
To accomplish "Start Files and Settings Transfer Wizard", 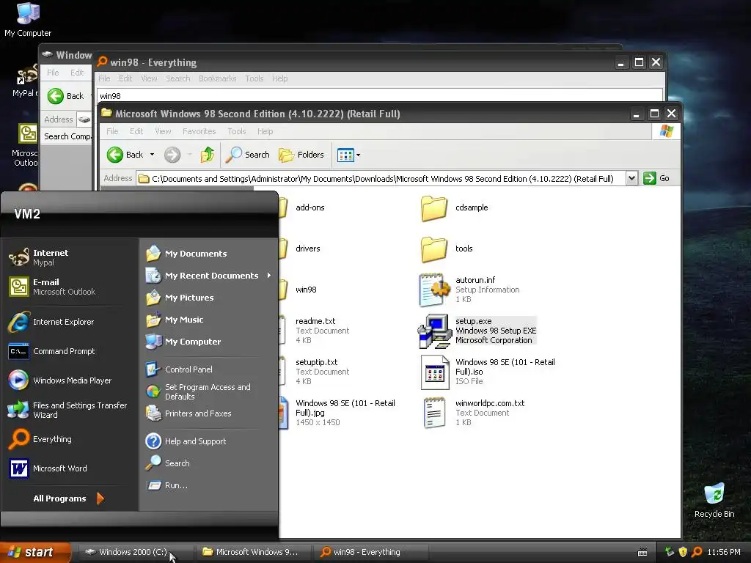I will pos(70,410).
